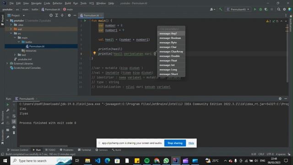Launch Spotify from the taskbar
Screen dimensions: 293x165
point(147,160)
